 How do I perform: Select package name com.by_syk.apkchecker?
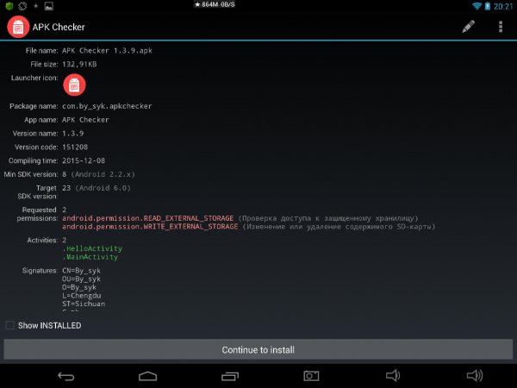coord(107,106)
